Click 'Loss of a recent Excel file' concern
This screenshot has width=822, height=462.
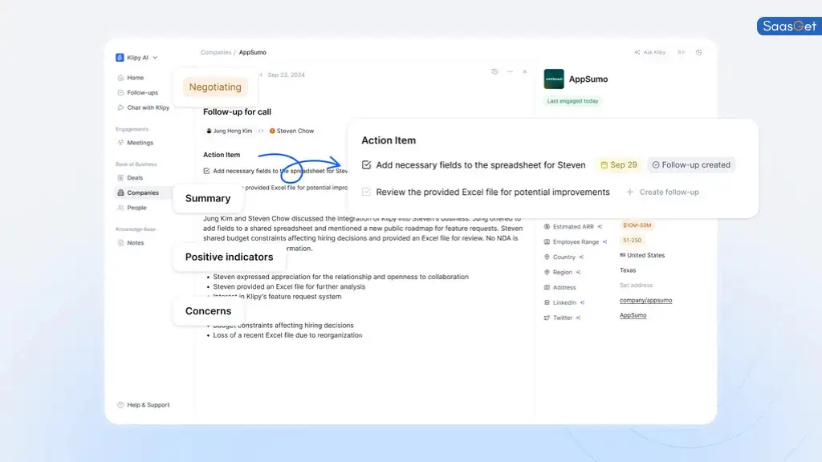point(287,335)
